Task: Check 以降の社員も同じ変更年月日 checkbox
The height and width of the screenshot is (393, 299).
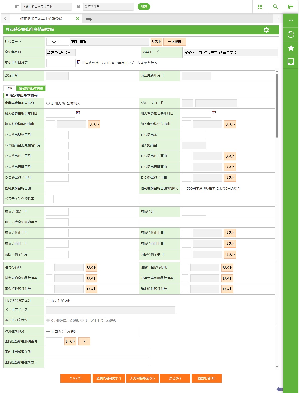Action: [83, 63]
